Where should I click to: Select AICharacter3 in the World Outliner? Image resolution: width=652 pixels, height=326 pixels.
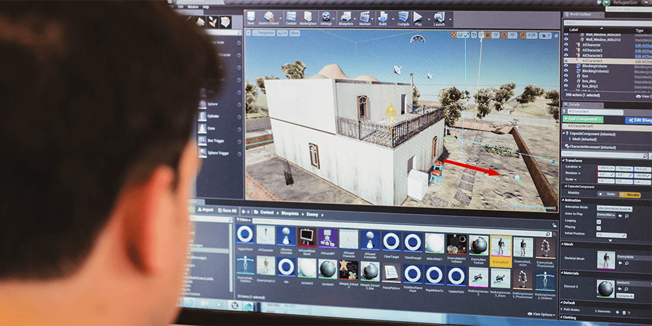(592, 55)
